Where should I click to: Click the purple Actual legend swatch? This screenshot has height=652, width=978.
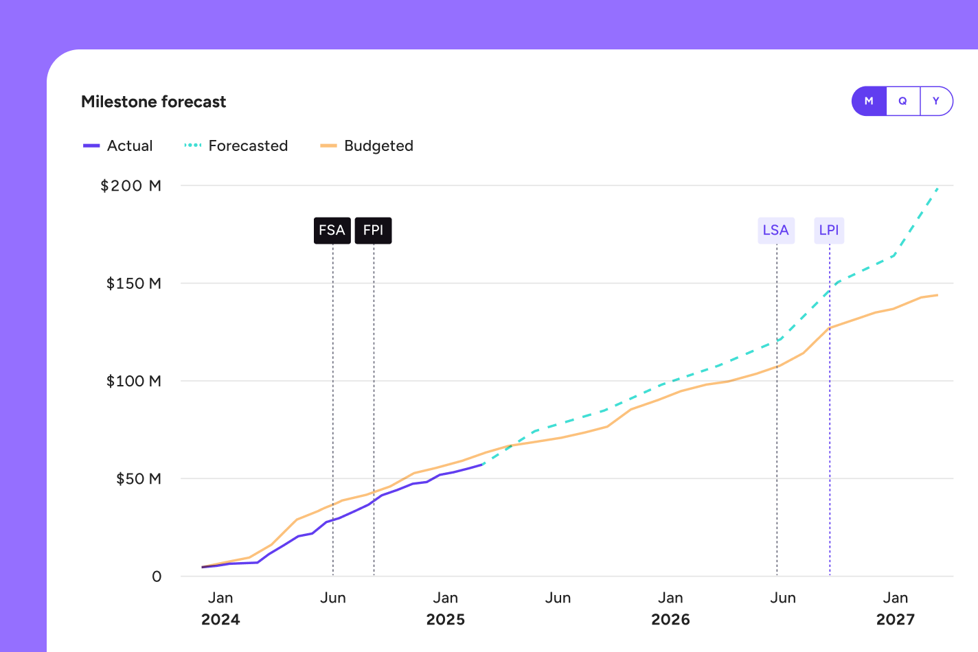91,145
